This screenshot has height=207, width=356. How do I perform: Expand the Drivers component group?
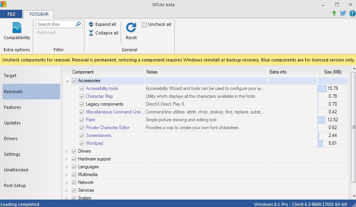click(67, 151)
